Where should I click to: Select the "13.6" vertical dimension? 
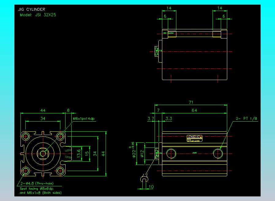[x=79, y=153]
